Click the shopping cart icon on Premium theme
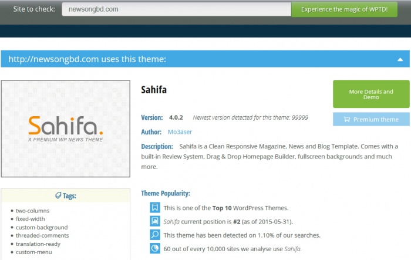 pyautogui.click(x=346, y=120)
